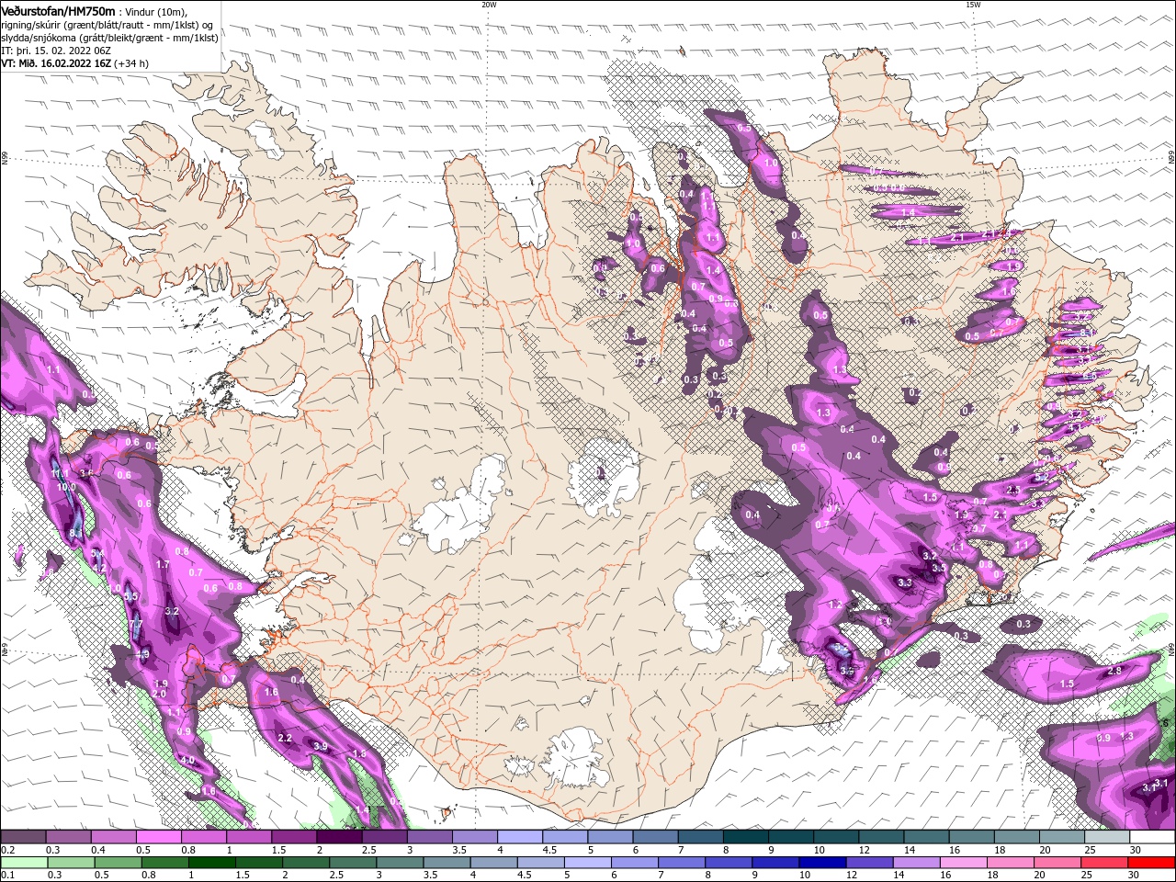This screenshot has width=1176, height=882.
Task: Click the 5.5 precipitation value
Action: tap(130, 596)
